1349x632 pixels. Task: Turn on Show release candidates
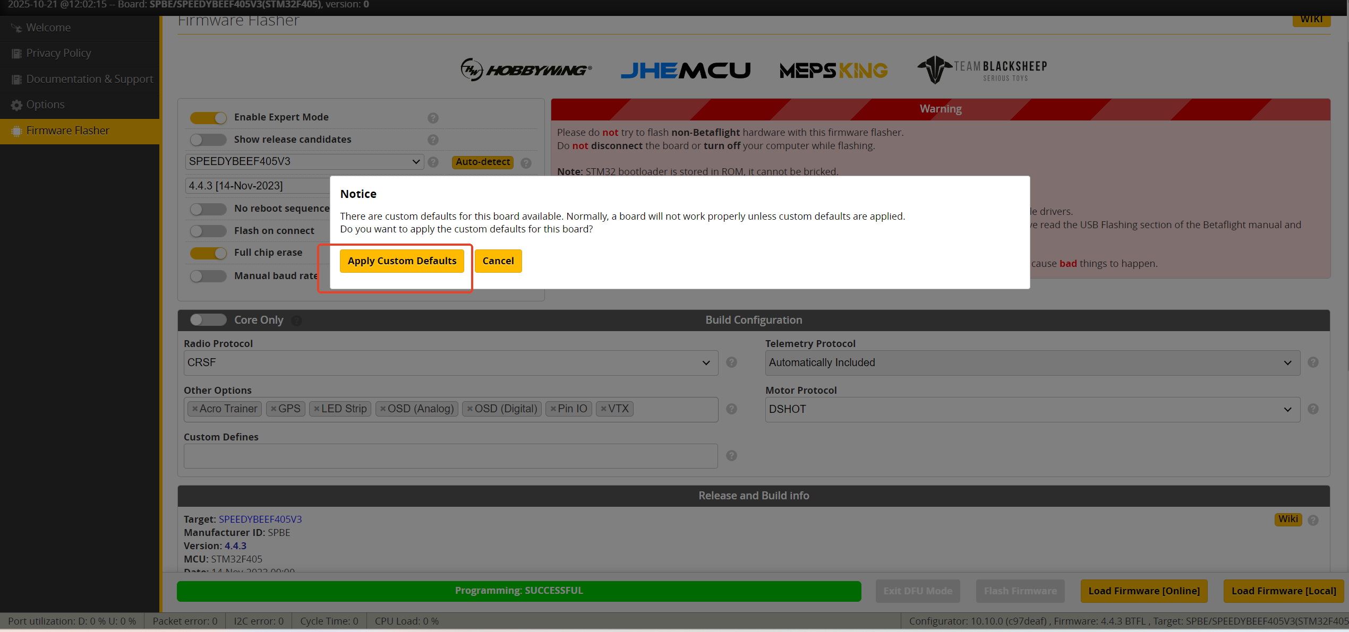point(208,140)
